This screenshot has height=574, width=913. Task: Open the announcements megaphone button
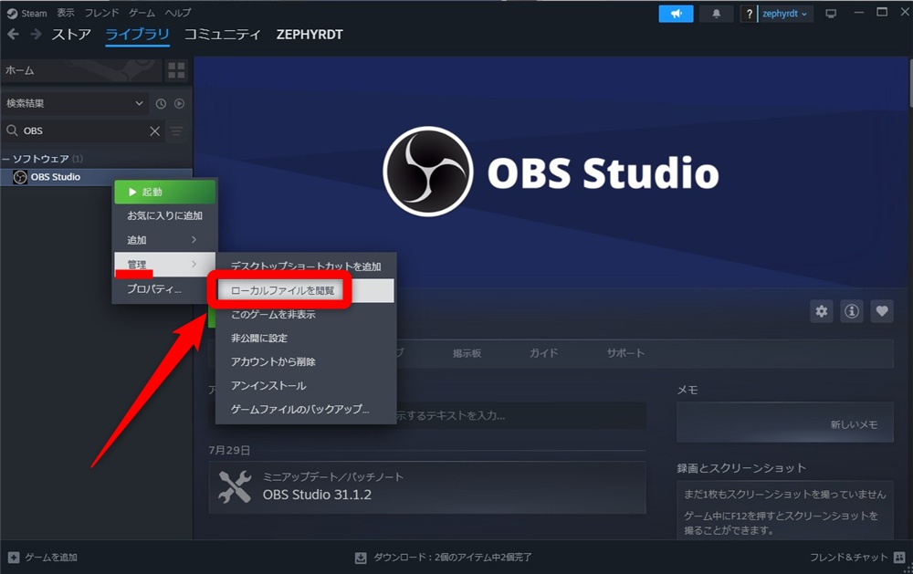tap(676, 14)
